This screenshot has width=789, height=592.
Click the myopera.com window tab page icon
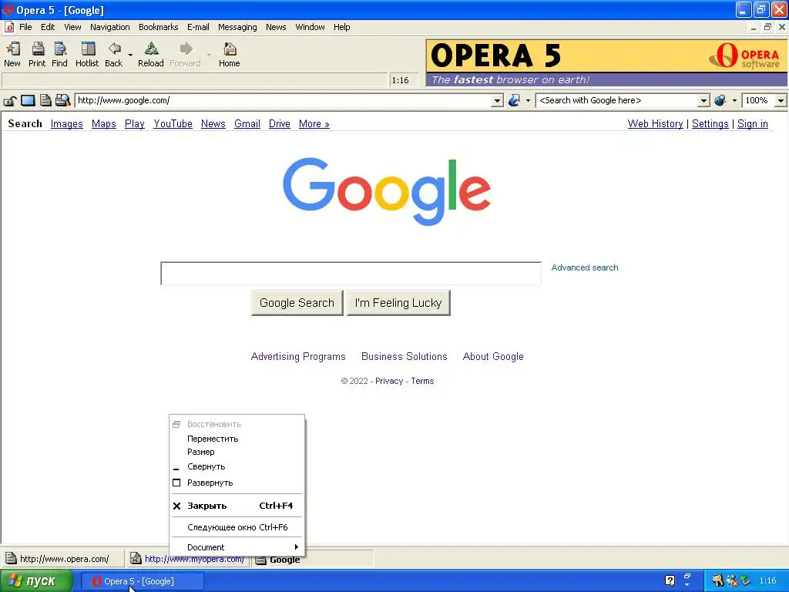pos(136,558)
